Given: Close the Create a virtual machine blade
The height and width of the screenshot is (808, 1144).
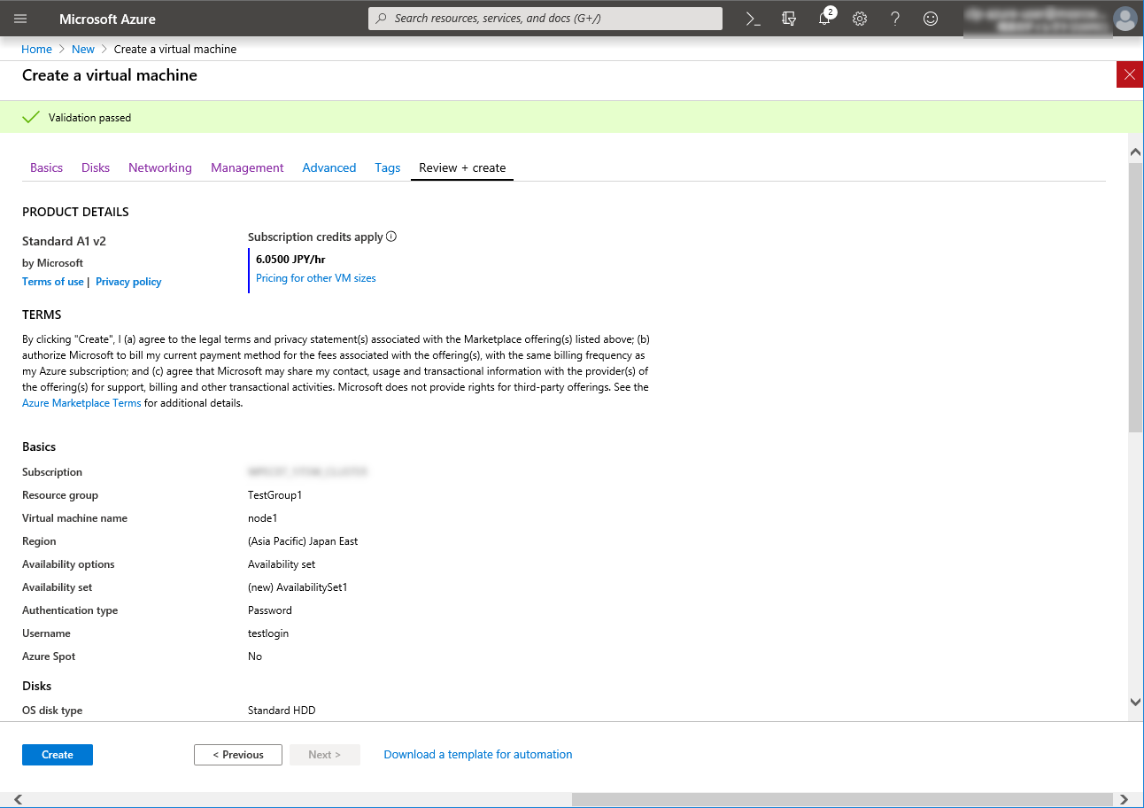Looking at the screenshot, I should (1129, 75).
